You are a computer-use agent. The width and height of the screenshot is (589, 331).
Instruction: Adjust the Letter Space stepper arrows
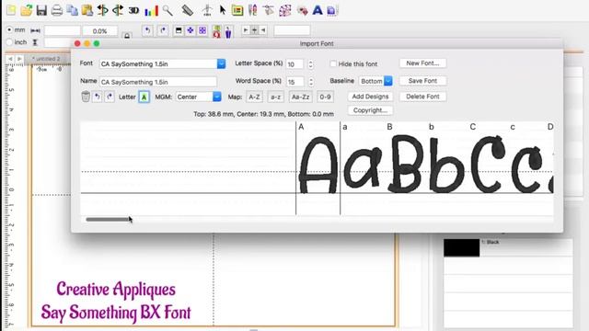[x=311, y=64]
